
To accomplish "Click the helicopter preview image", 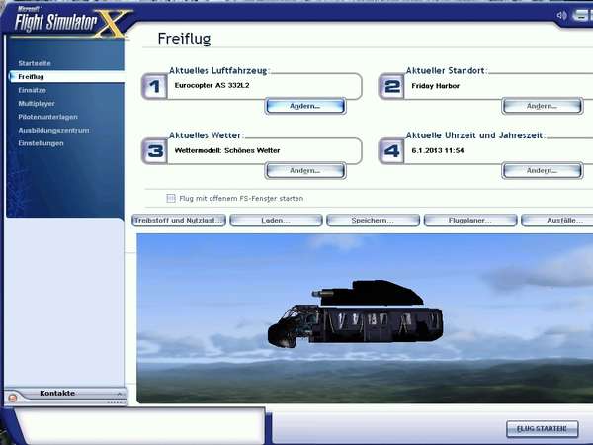I will coord(365,318).
